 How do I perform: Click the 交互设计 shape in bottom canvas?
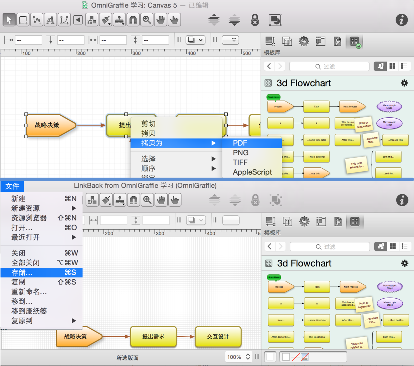[218, 337]
